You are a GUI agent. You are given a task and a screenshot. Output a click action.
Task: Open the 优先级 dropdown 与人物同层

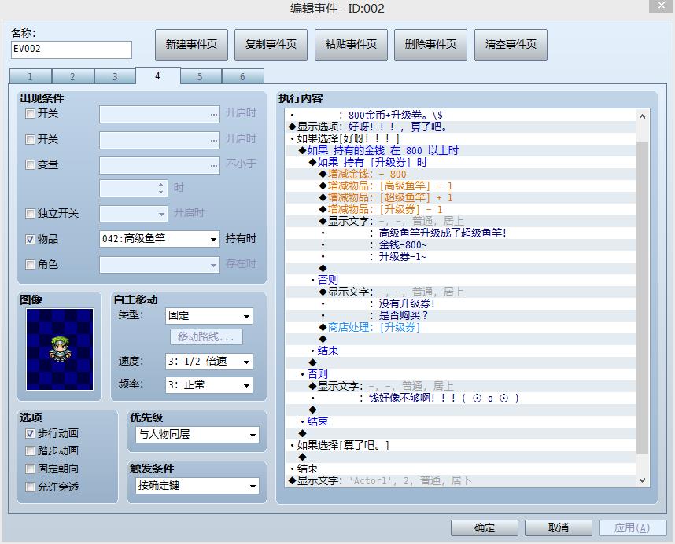(x=197, y=435)
